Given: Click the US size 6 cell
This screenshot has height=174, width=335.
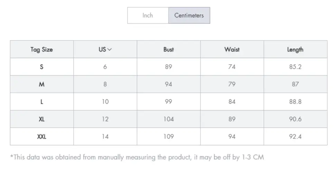Looking at the screenshot, I should coord(105,67).
